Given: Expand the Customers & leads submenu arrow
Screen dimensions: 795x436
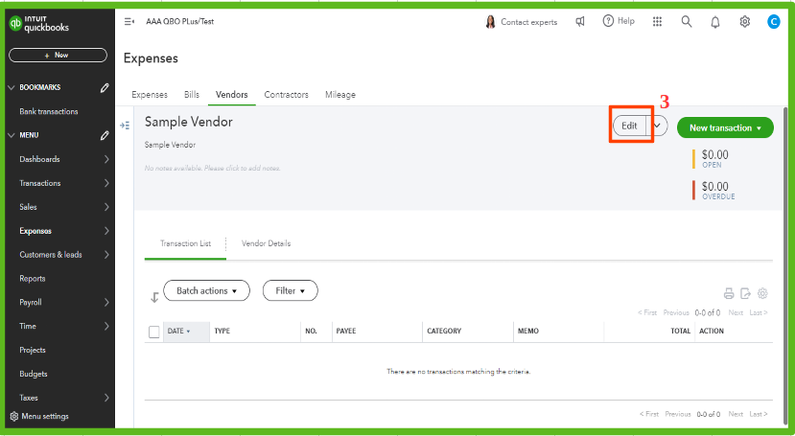Looking at the screenshot, I should pyautogui.click(x=106, y=255).
